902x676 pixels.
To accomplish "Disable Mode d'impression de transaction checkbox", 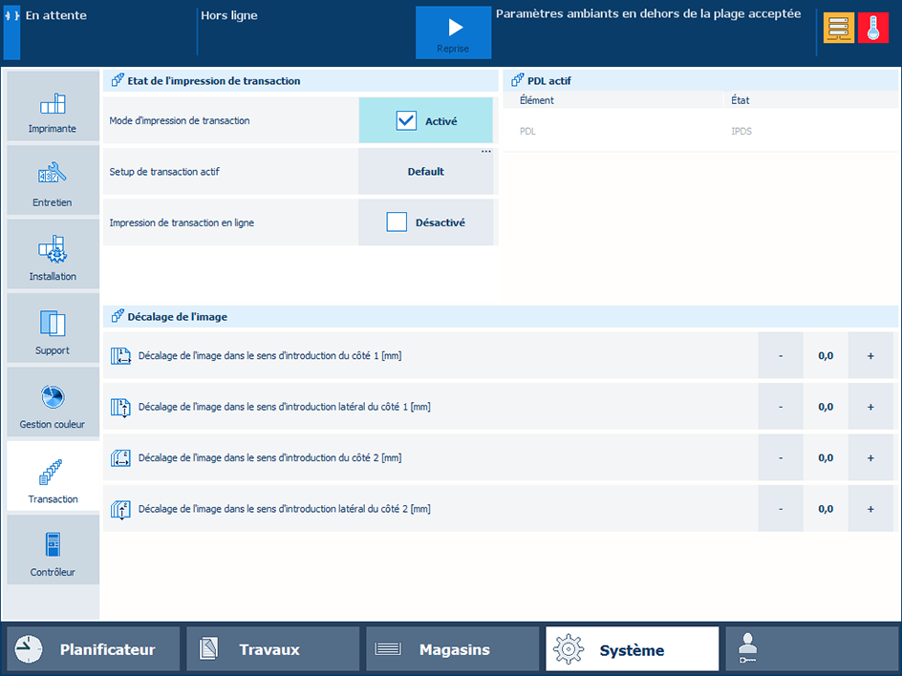I will point(407,121).
